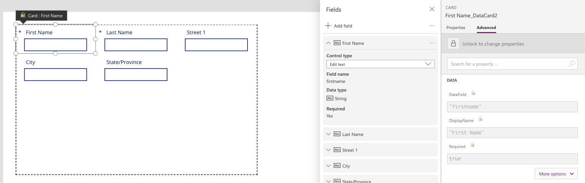The image size is (585, 183).
Task: Click the DATA section heading
Action: point(452,80)
